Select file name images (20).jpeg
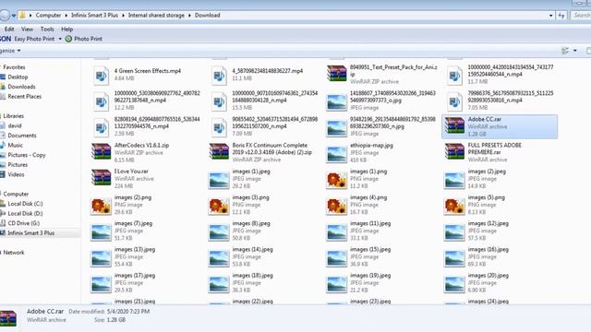This screenshot has height=332, width=591. [x=488, y=276]
